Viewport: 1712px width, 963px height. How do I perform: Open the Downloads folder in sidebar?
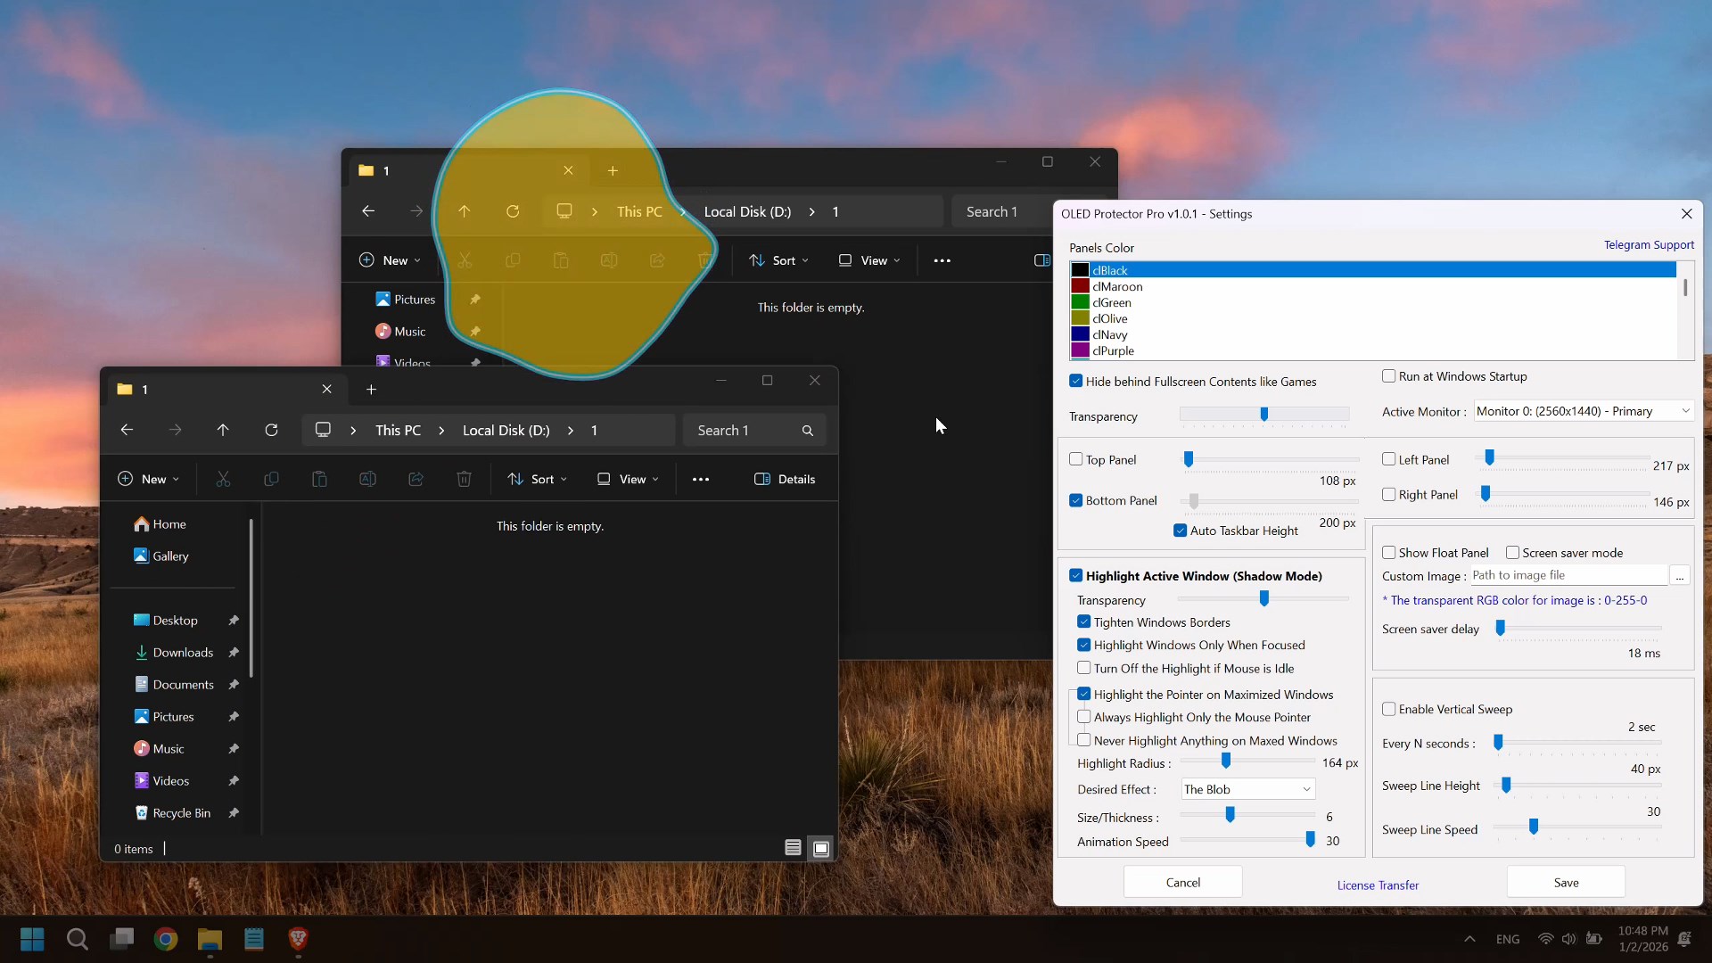coord(183,653)
